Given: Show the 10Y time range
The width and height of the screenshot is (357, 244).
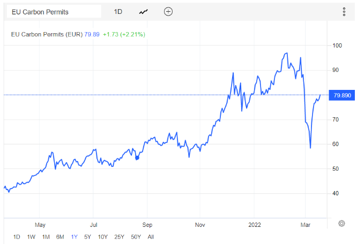Looking at the screenshot, I should tap(102, 237).
